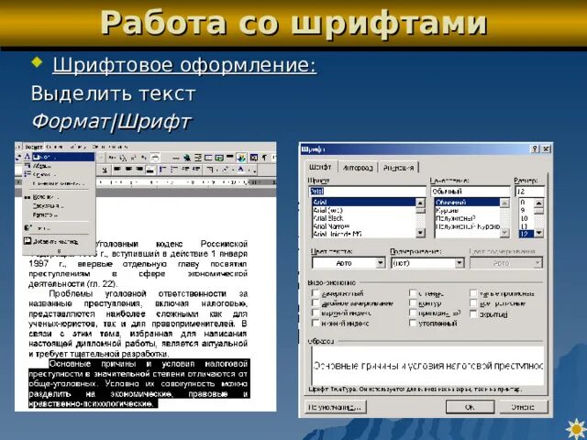This screenshot has height=440, width=587.
Task: Click the underline (Ч) toolbar button
Action: pos(105,170)
